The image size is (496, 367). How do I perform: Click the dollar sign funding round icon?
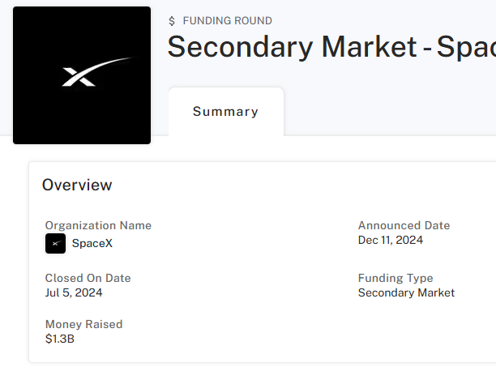coord(172,20)
